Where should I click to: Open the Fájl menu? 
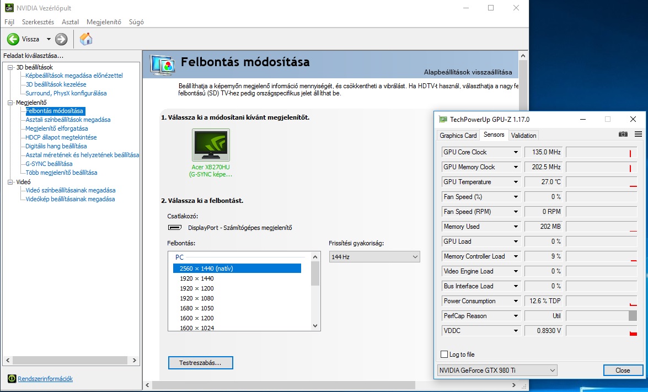click(9, 22)
